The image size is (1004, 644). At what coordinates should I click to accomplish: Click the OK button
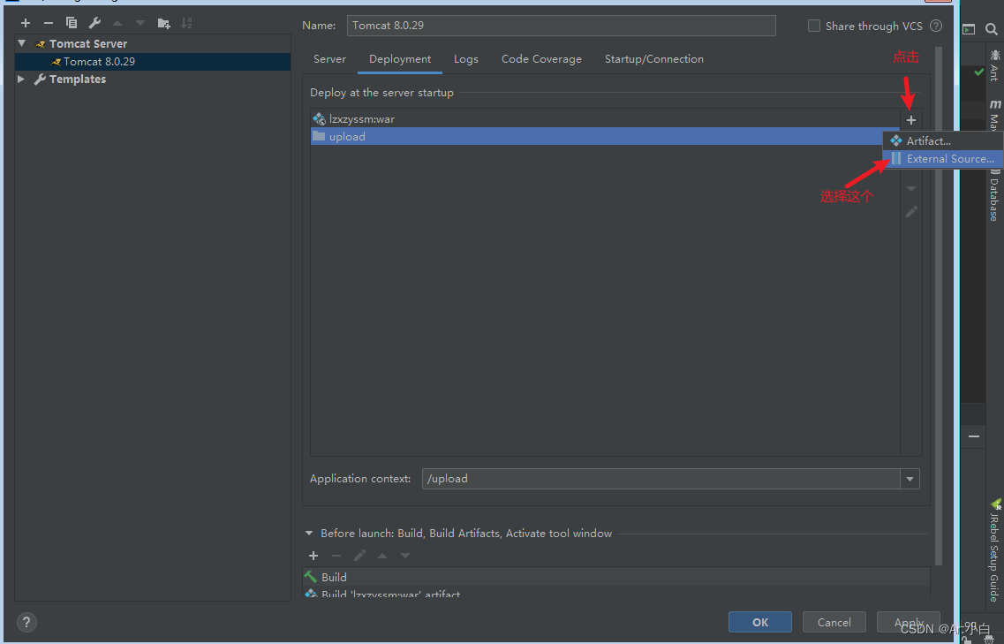760,622
